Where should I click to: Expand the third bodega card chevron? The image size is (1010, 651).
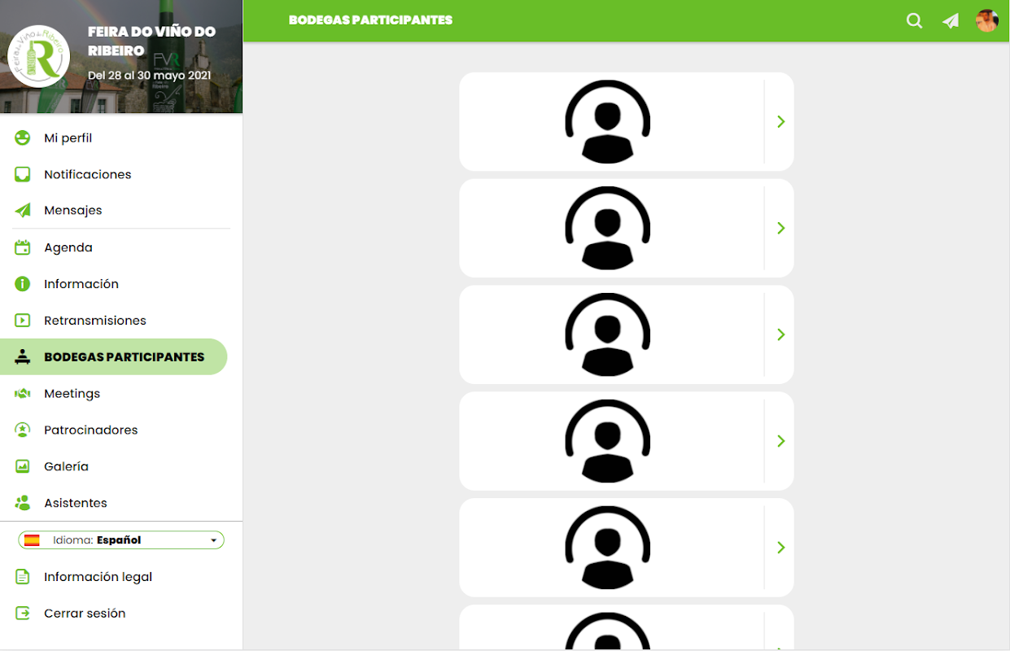coord(780,334)
